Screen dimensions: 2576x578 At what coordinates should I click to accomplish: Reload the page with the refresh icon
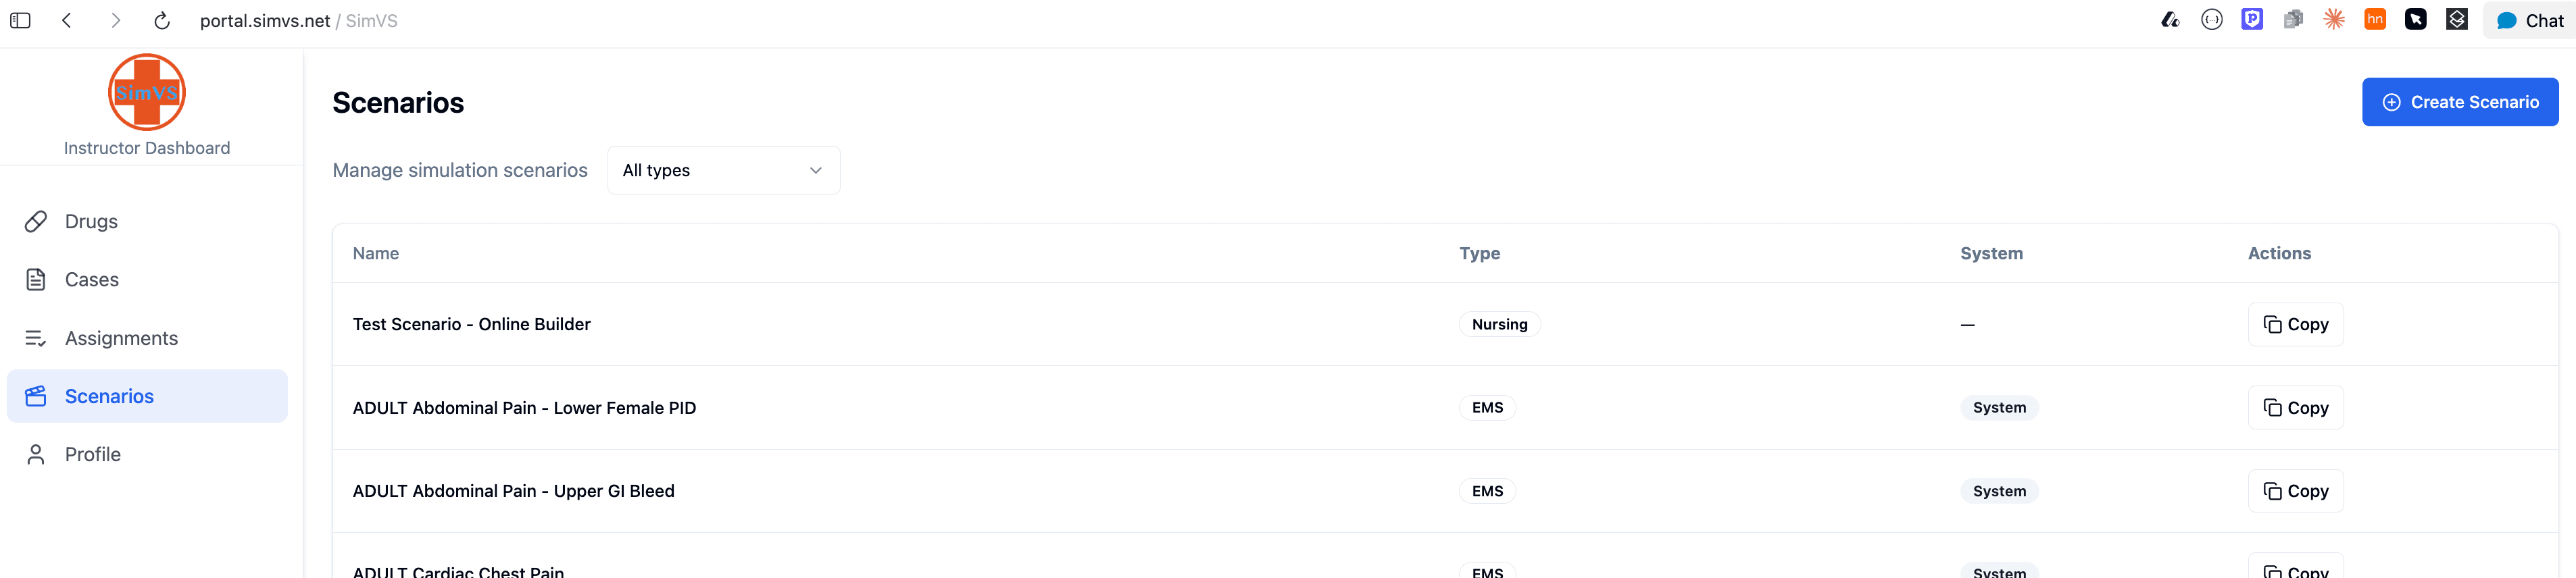pyautogui.click(x=162, y=19)
